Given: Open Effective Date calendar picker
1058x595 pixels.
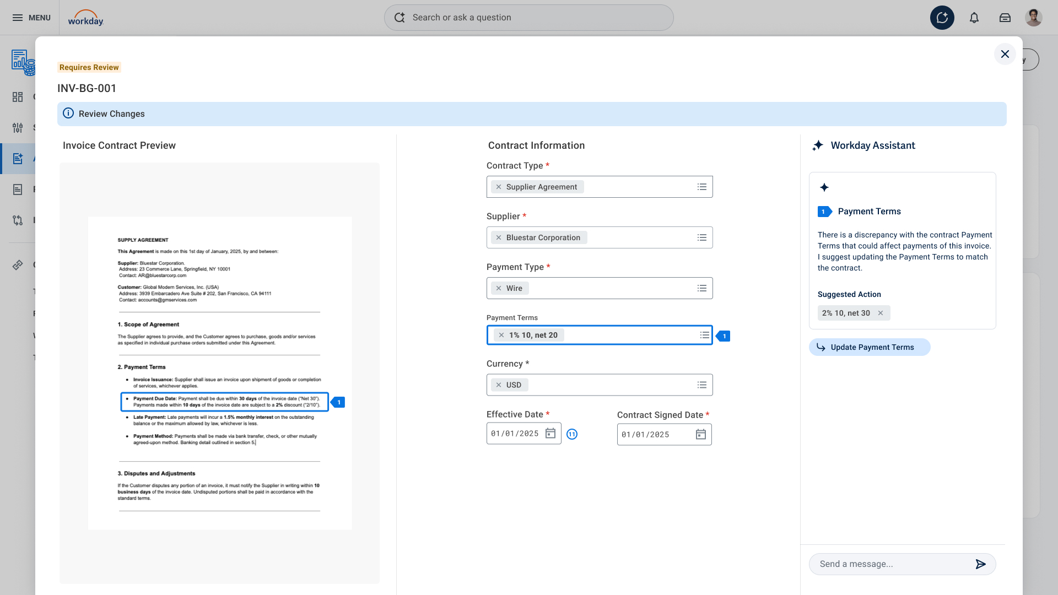Looking at the screenshot, I should coord(550,434).
